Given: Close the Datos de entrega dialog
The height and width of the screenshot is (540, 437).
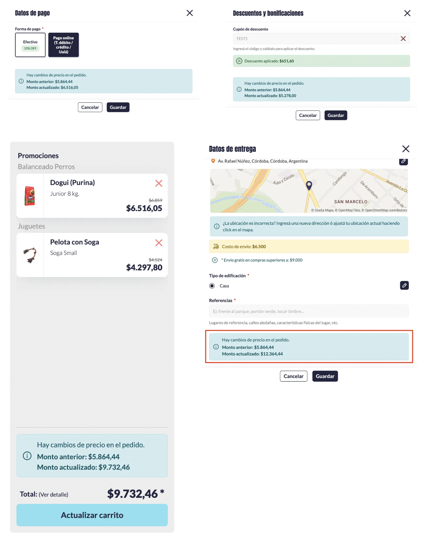Looking at the screenshot, I should 406,149.
